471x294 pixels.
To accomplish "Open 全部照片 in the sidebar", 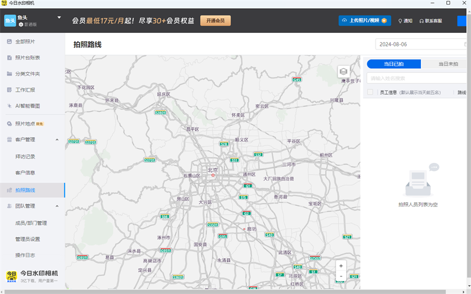I will (25, 42).
